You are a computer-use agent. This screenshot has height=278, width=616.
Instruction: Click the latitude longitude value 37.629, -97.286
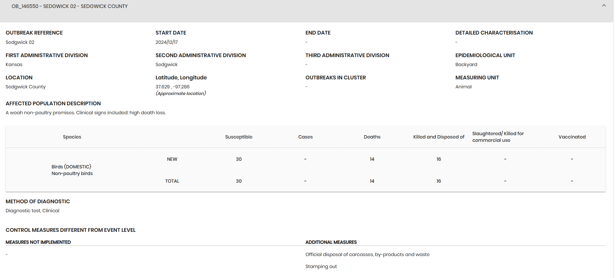click(173, 87)
